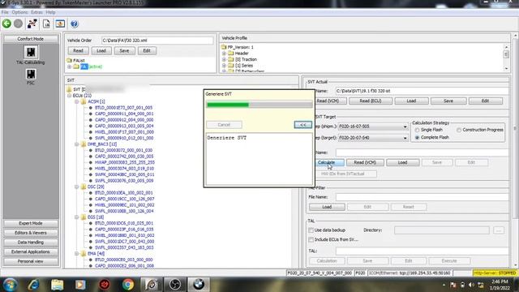
Task: Click the gray forward circle icon
Action: [18, 24]
